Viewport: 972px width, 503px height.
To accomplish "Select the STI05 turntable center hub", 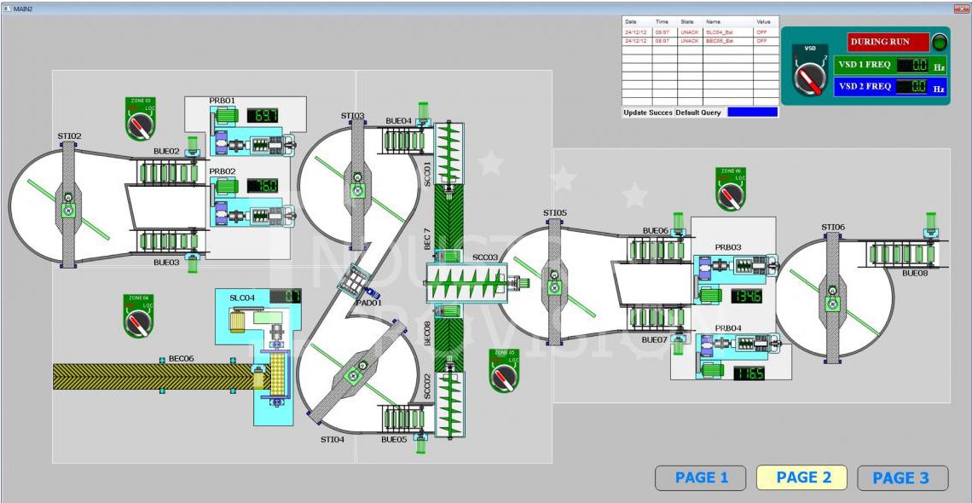I will [555, 275].
